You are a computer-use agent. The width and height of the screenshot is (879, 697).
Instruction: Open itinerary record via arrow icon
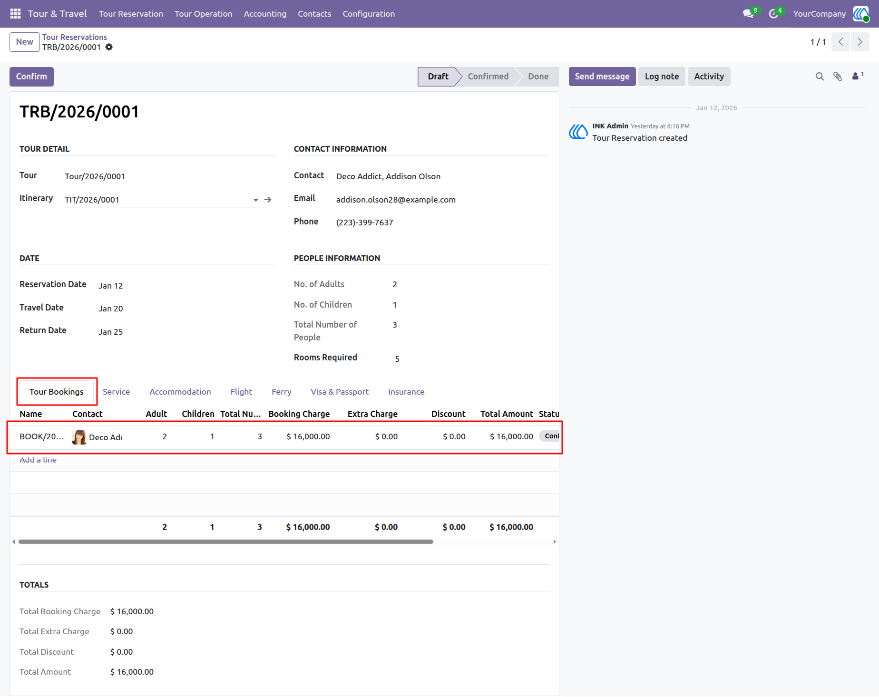coord(268,200)
